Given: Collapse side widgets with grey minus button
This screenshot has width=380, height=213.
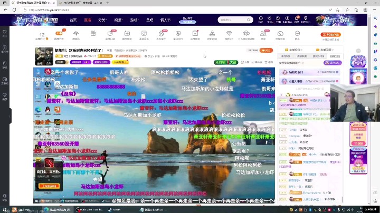Looking at the screenshot, I should click(358, 51).
